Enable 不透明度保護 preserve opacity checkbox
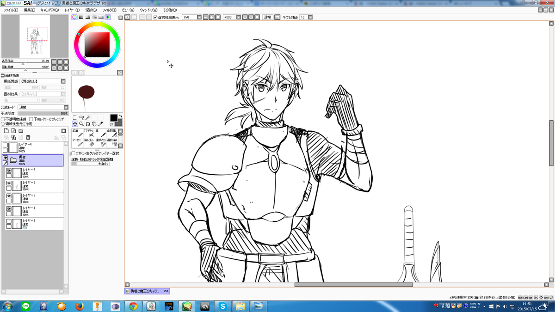The image size is (555, 312). (3, 119)
